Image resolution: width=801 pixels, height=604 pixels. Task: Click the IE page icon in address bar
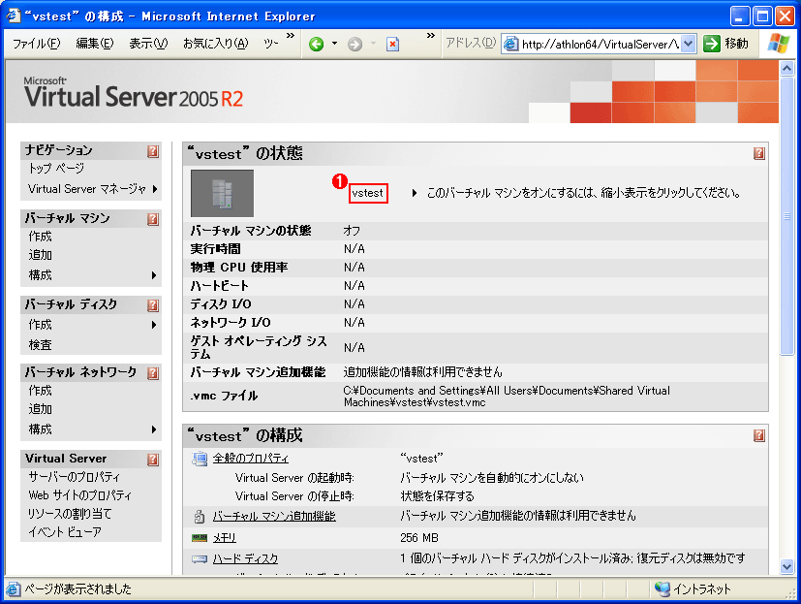(x=510, y=44)
